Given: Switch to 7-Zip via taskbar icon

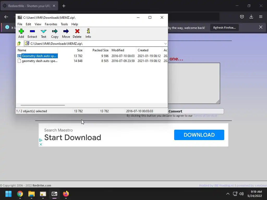Looking at the screenshot, I should (x=54, y=194).
